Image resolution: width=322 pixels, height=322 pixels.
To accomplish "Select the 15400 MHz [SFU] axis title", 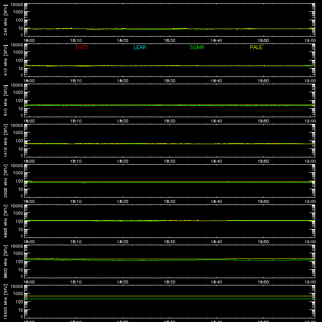I will (x=5, y=301).
